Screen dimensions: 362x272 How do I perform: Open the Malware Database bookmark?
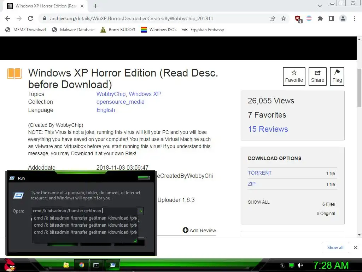[x=73, y=30]
